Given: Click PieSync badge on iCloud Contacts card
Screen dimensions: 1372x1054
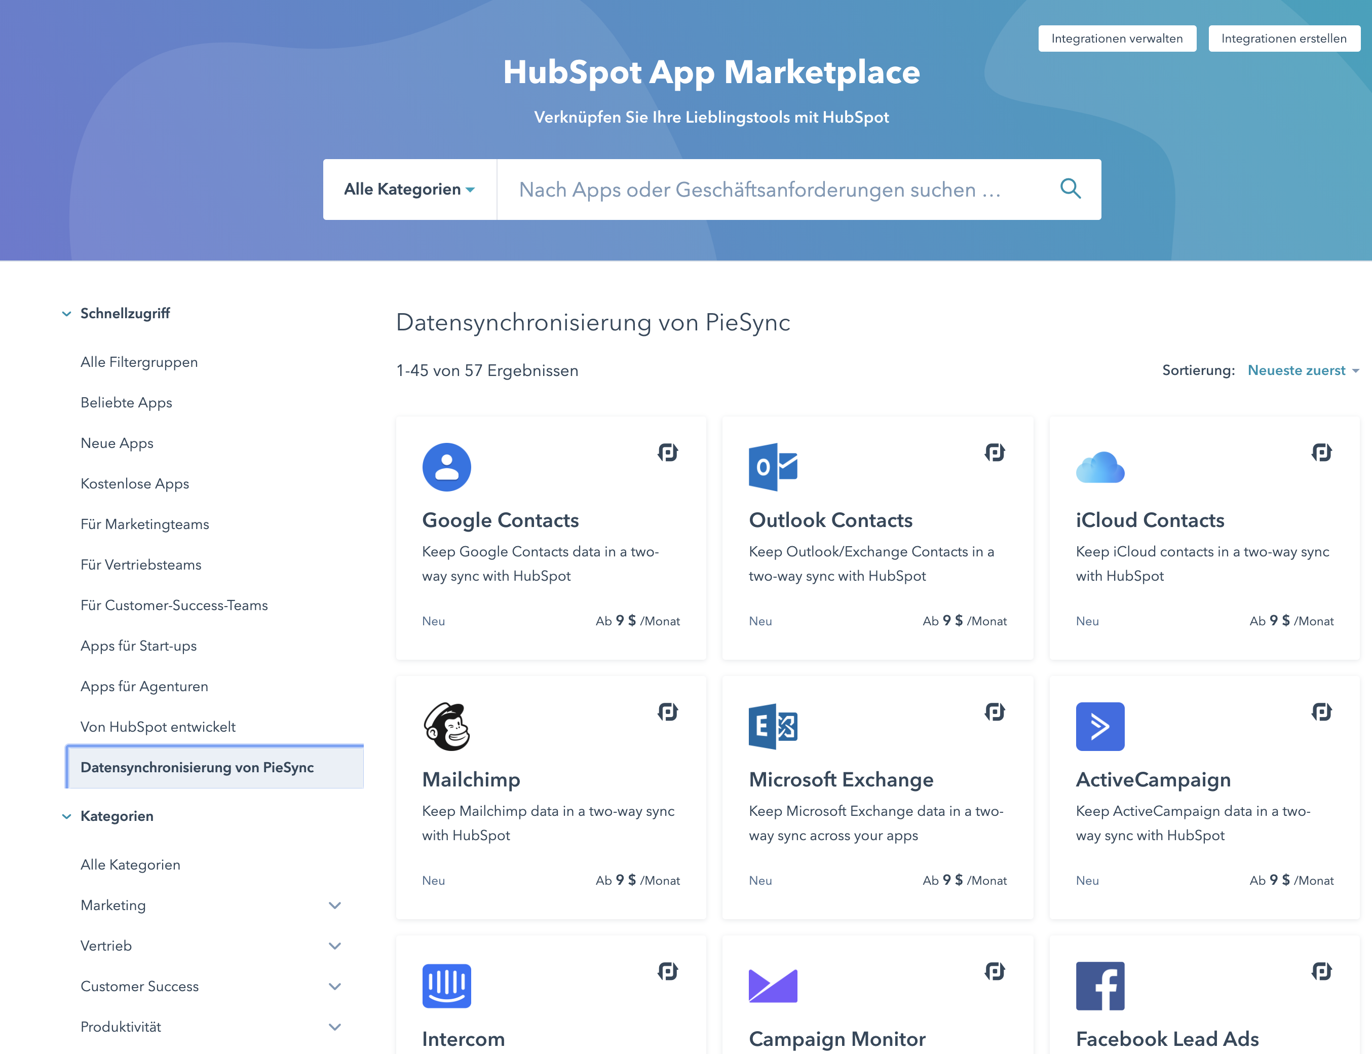Looking at the screenshot, I should 1322,453.
